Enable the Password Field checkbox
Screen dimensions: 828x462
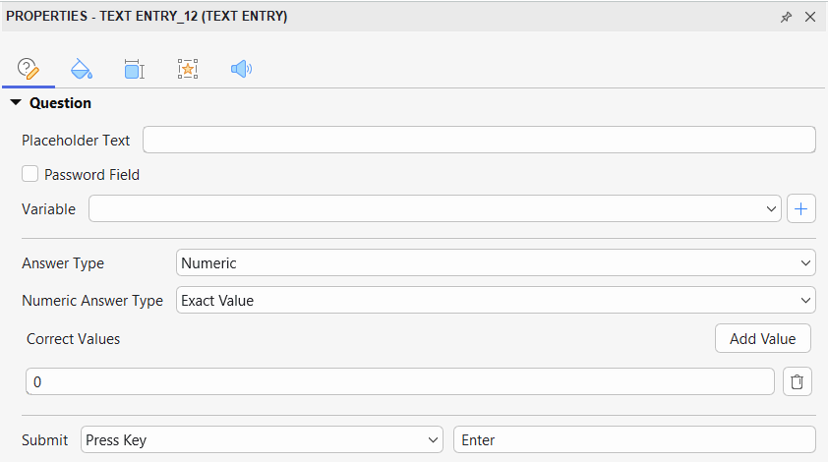30,174
